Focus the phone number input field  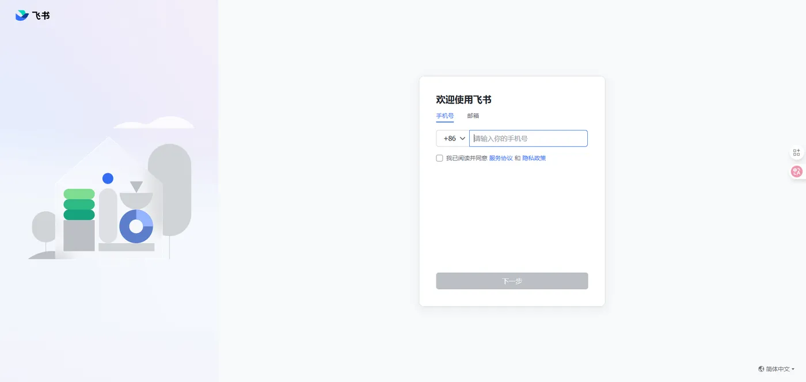[529, 139]
